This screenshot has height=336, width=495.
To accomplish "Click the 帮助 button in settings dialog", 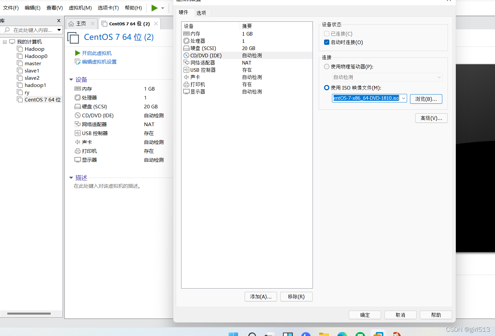I will click(436, 315).
